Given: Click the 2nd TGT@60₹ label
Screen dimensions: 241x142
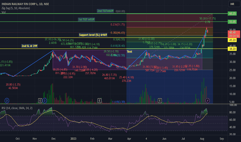Looking at the screenshot, I should [105, 11].
